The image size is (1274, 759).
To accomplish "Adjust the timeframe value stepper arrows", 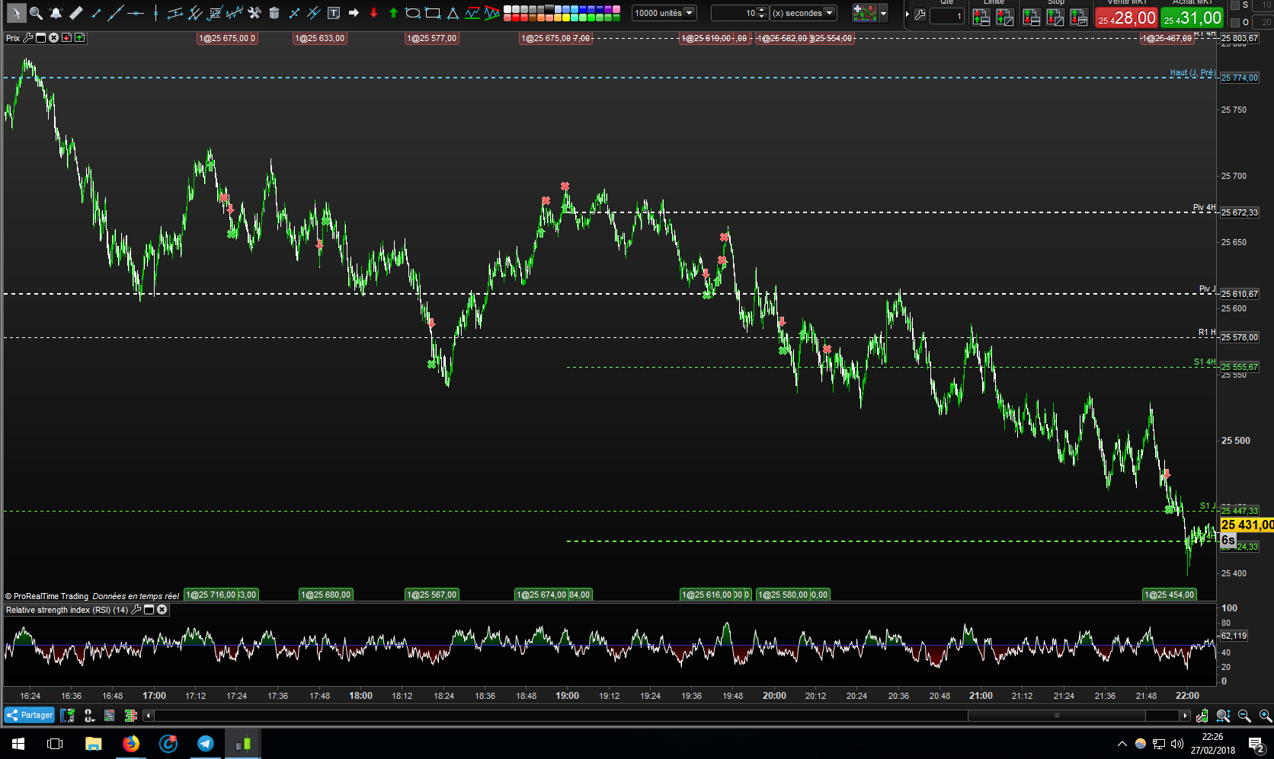I will point(762,13).
